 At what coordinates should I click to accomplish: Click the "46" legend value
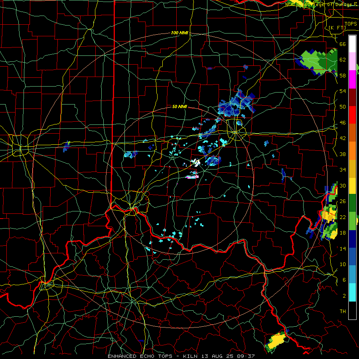(x=343, y=123)
